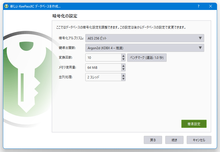Screen dimensions: 220x152
Task: Click the 戻る button
Action: tap(153, 140)
